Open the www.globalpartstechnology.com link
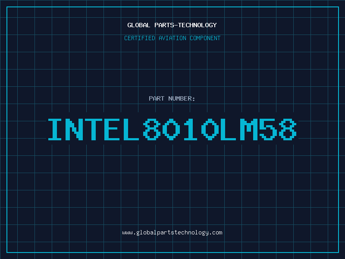 pyautogui.click(x=172, y=233)
